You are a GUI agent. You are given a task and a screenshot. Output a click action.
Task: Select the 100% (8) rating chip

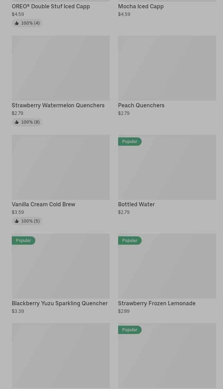click(27, 122)
